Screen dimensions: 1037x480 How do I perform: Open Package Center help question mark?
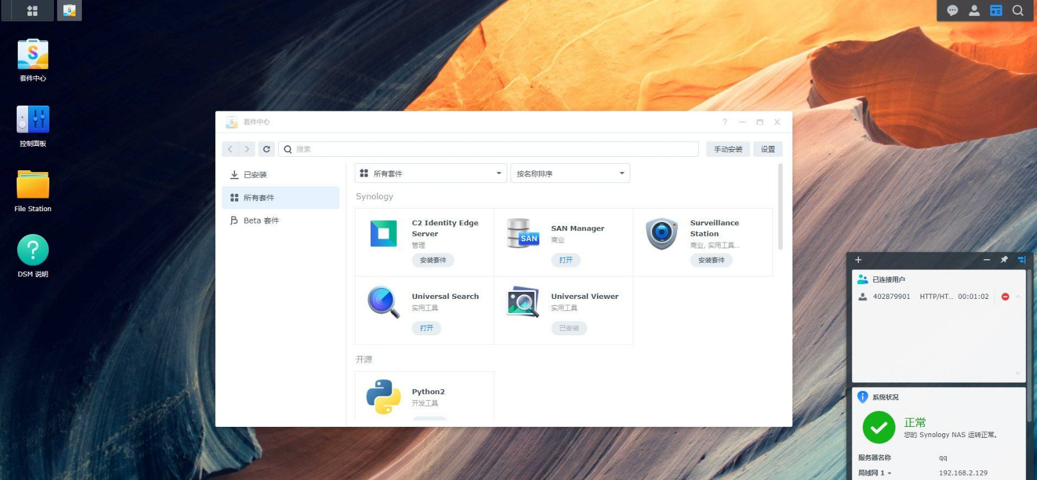[x=725, y=122]
